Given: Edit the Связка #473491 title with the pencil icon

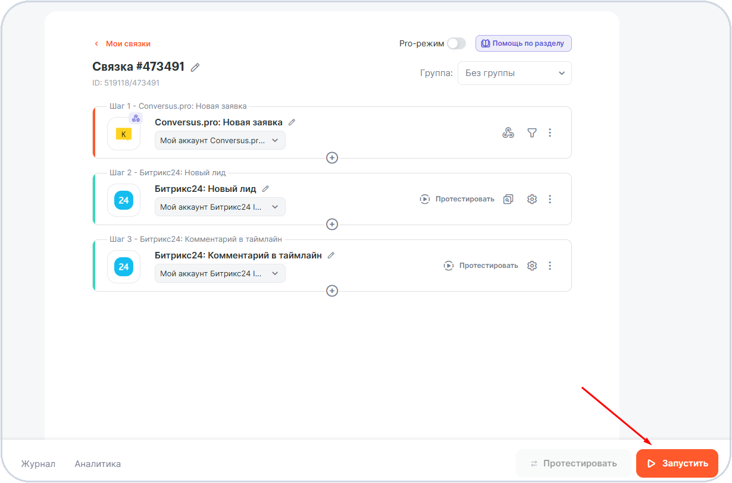Looking at the screenshot, I should click(x=195, y=67).
